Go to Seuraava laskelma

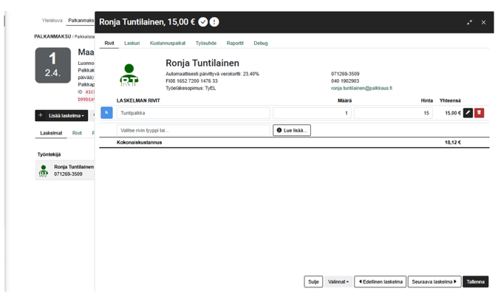434,281
